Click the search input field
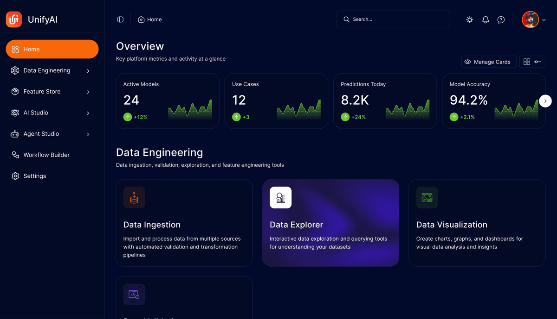This screenshot has height=319, width=557. (393, 19)
